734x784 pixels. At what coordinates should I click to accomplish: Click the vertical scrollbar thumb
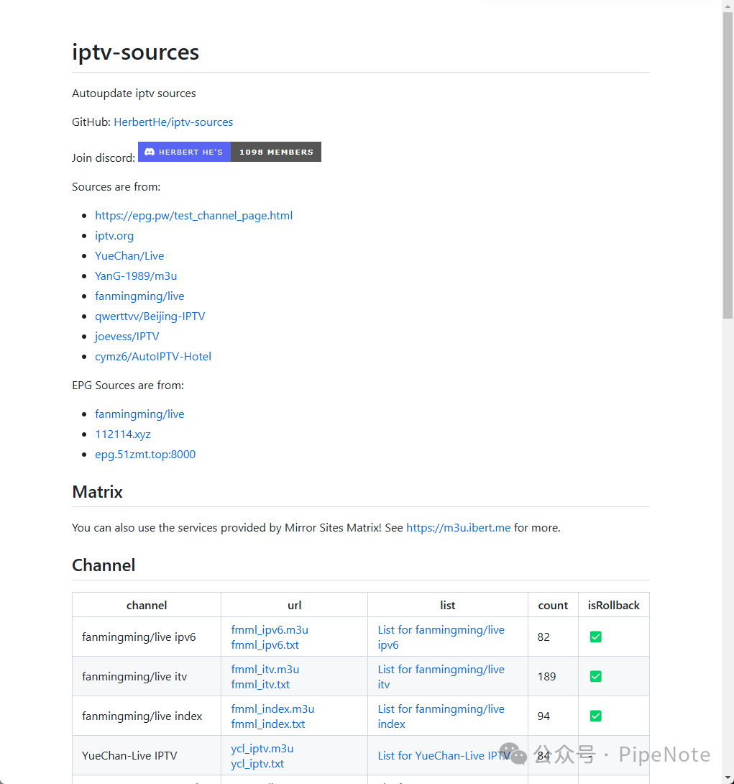coord(728,165)
